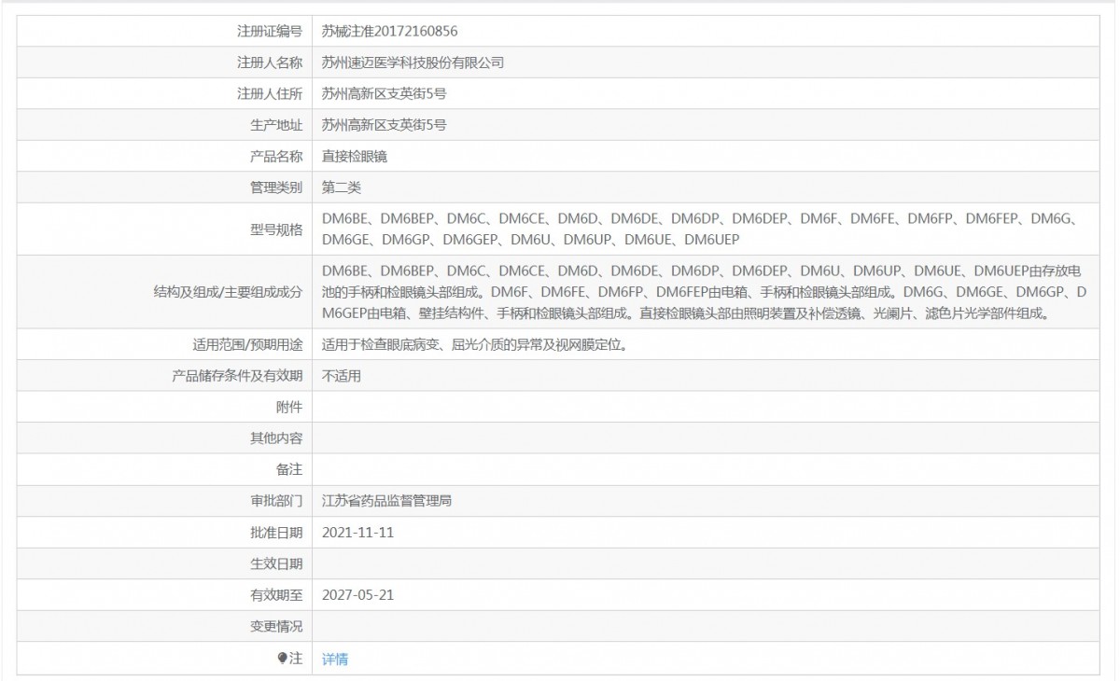
Task: Select management category value 第二类
Action: point(342,188)
